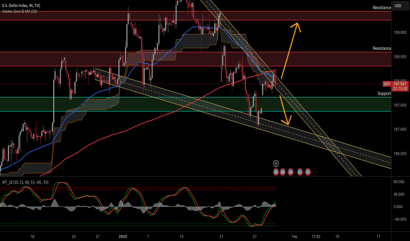Click the 23 date on time axis
The height and width of the screenshot is (241, 410).
click(x=74, y=237)
